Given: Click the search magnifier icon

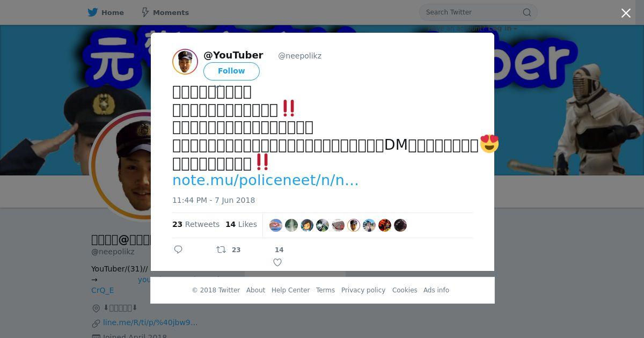Looking at the screenshot, I should click(x=527, y=12).
